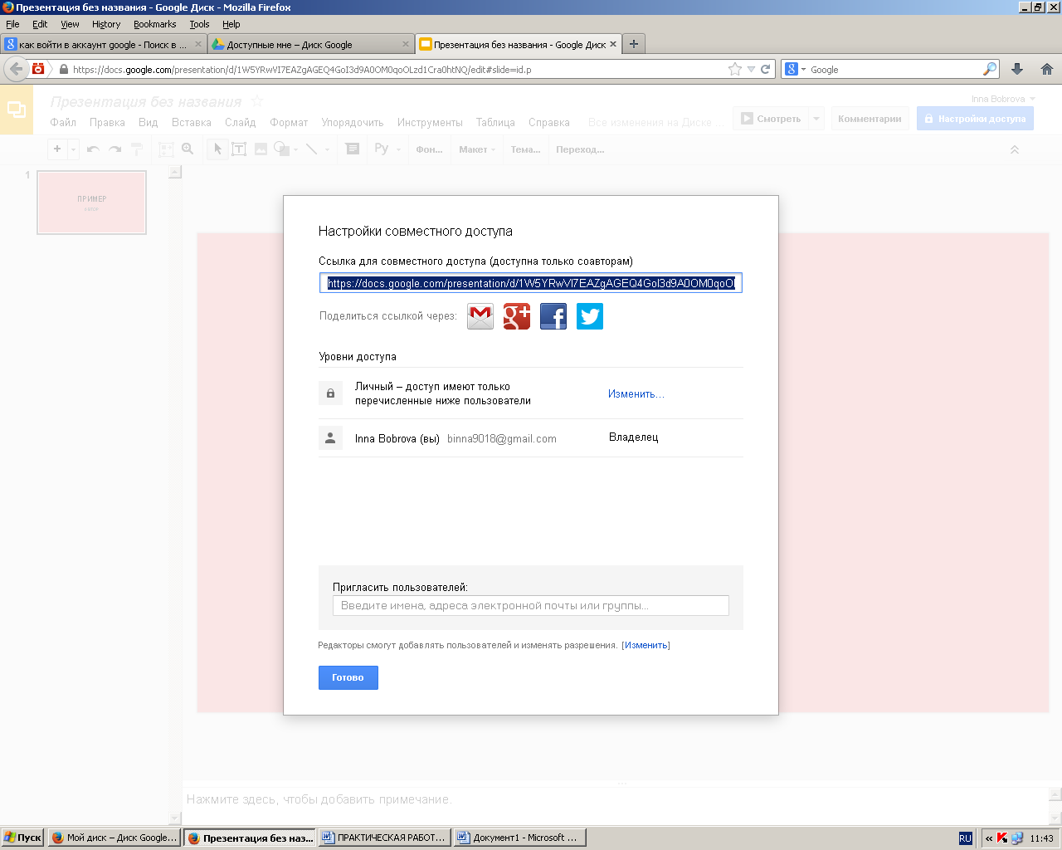This screenshot has height=850, width=1062.
Task: Open the Firefox downloads arrow
Action: coord(1017,69)
